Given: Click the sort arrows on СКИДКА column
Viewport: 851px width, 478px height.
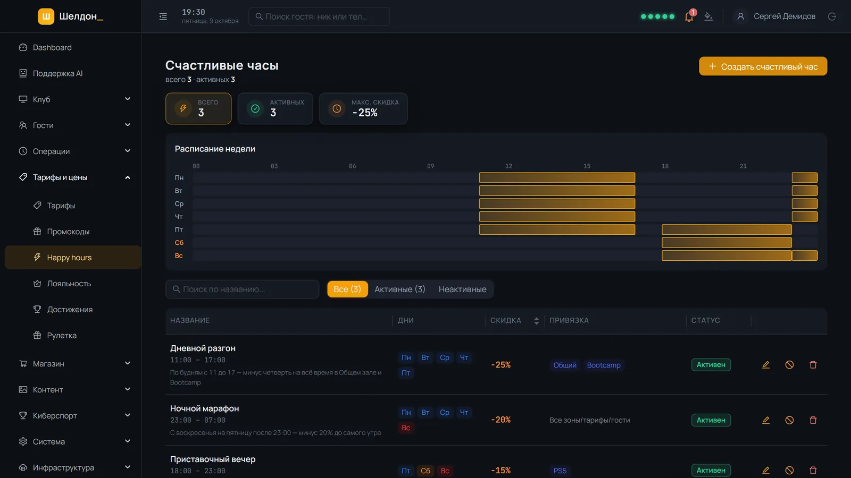Looking at the screenshot, I should pos(536,321).
